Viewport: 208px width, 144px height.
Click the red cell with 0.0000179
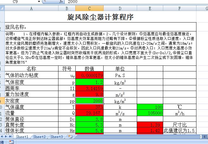pos(89,75)
